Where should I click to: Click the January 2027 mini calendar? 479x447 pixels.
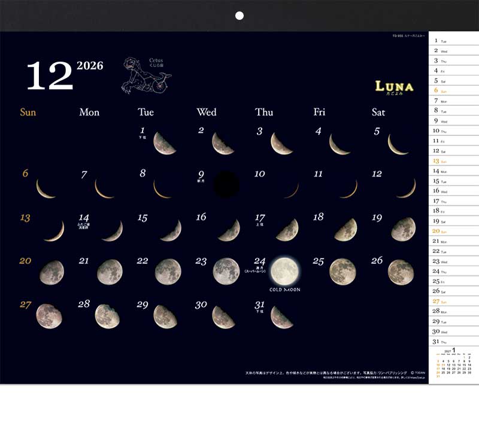(x=454, y=363)
